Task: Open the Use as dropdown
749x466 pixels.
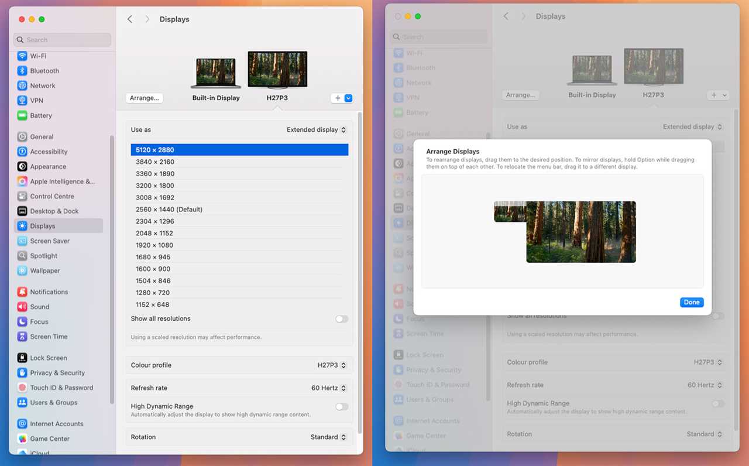Action: [317, 129]
